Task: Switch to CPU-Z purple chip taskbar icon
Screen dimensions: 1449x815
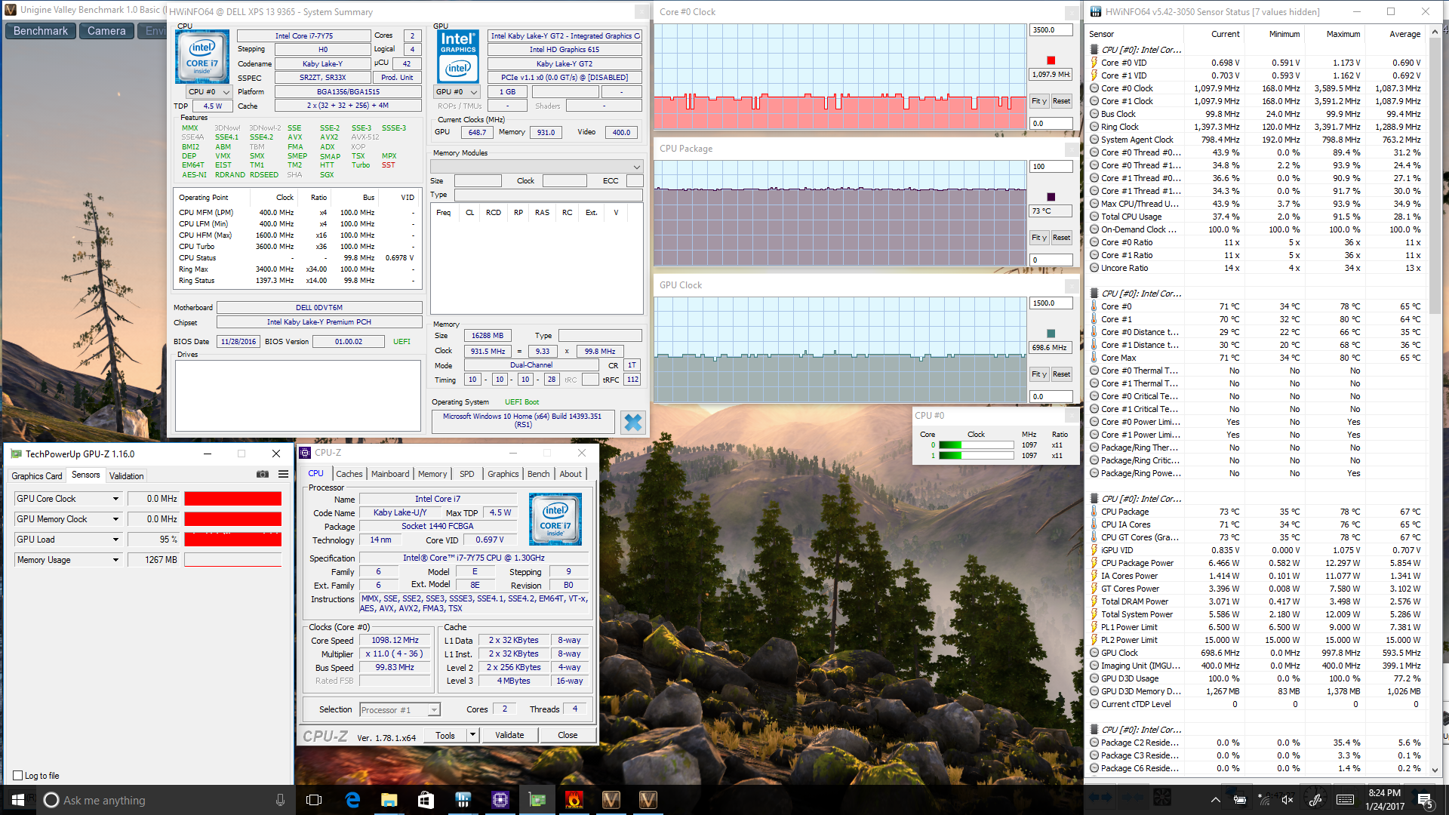Action: click(500, 800)
